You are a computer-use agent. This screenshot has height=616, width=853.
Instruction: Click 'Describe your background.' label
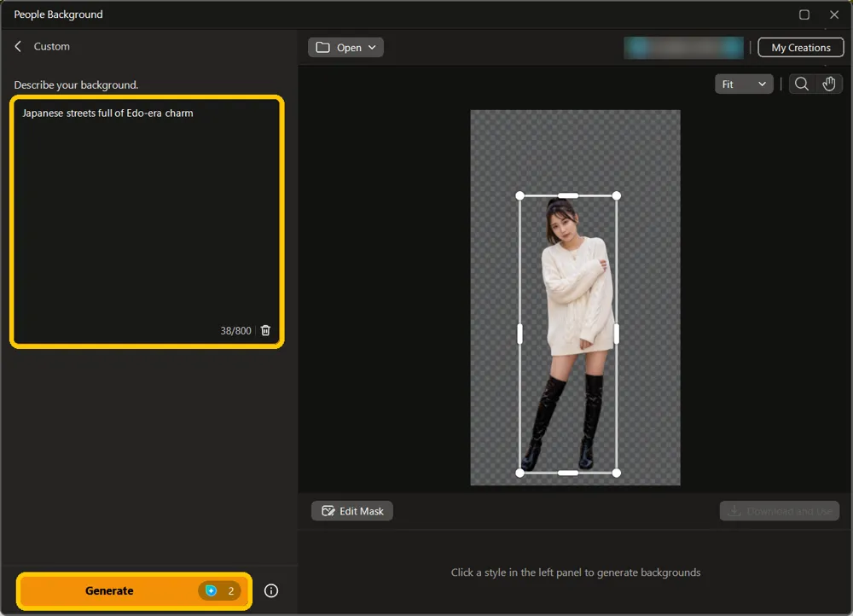click(76, 84)
